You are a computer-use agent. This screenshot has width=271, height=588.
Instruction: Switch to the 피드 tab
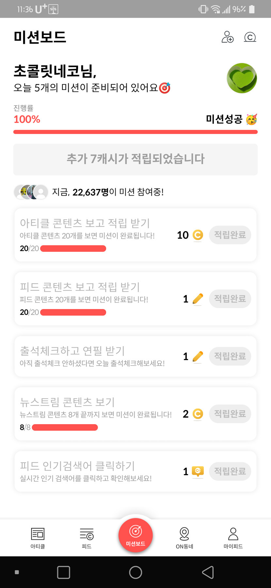point(87,538)
